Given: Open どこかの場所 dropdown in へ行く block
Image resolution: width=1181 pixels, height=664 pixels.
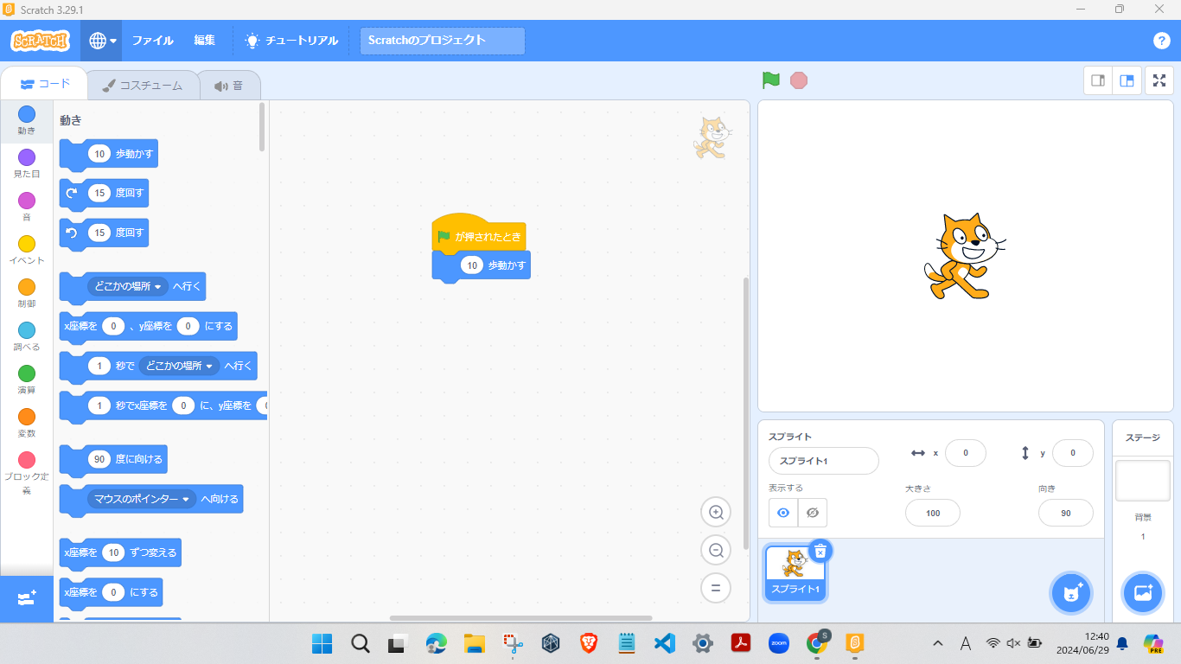Looking at the screenshot, I should tap(128, 286).
